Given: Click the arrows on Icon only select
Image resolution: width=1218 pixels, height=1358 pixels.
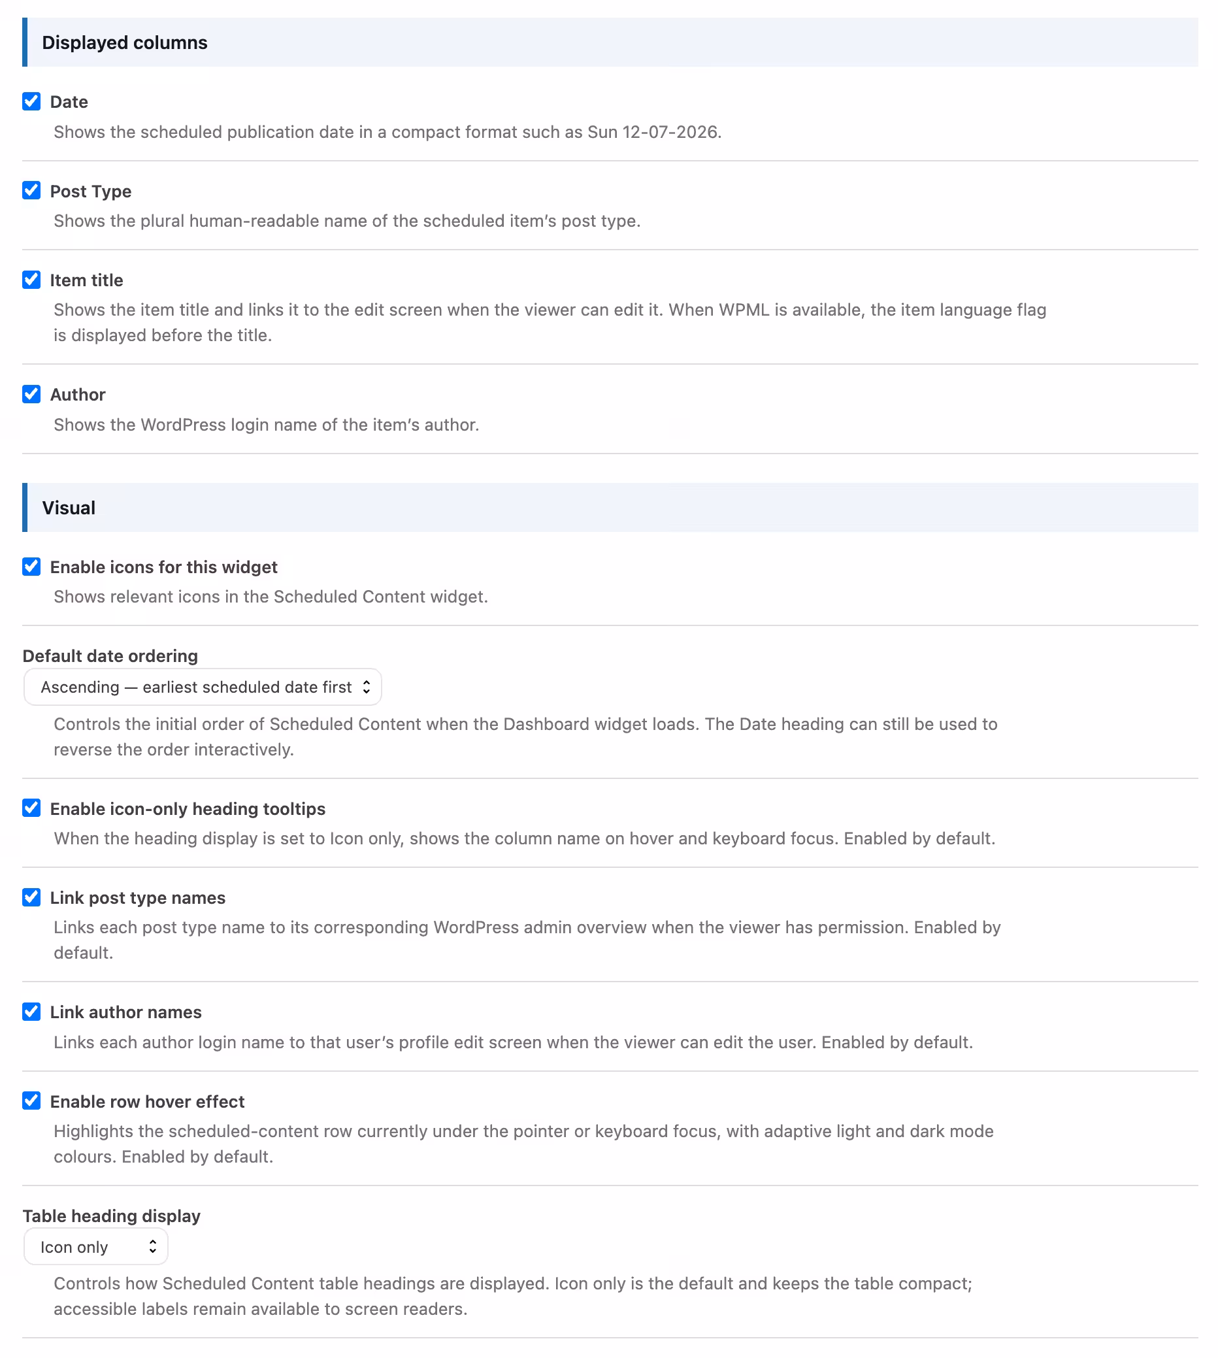Looking at the screenshot, I should coord(153,1247).
